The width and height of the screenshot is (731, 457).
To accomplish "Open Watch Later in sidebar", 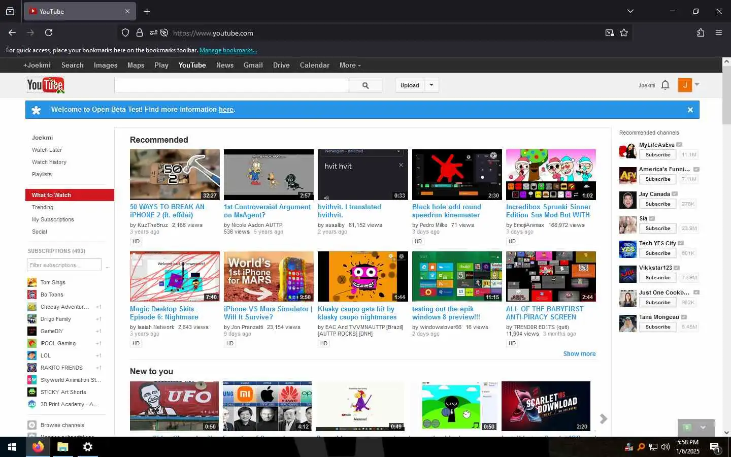I will (x=47, y=150).
